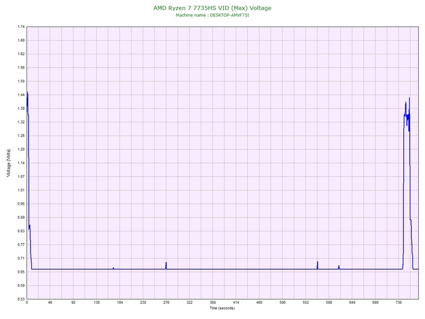
Task: Click the 1.74 voltage axis value
Action: pos(21,27)
